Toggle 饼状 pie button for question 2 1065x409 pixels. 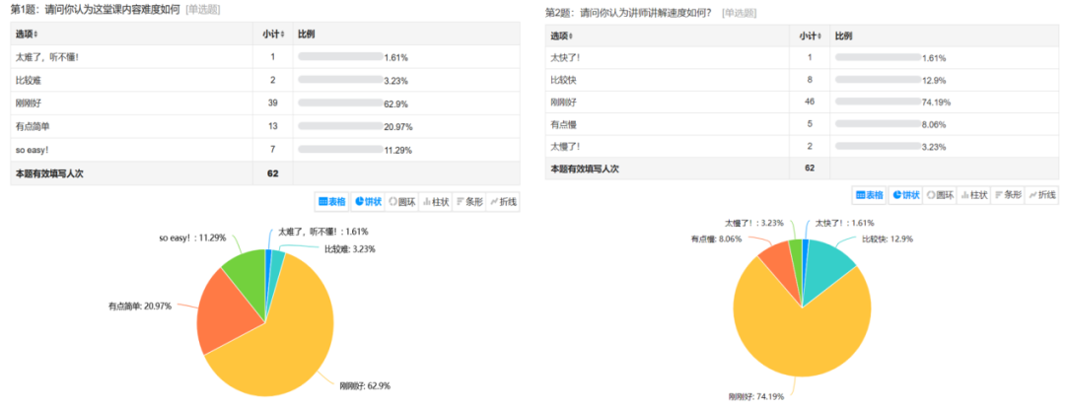(x=904, y=195)
